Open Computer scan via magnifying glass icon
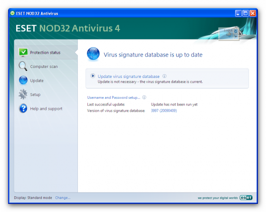Image resolution: width=266 pixels, height=212 pixels. pyautogui.click(x=23, y=66)
